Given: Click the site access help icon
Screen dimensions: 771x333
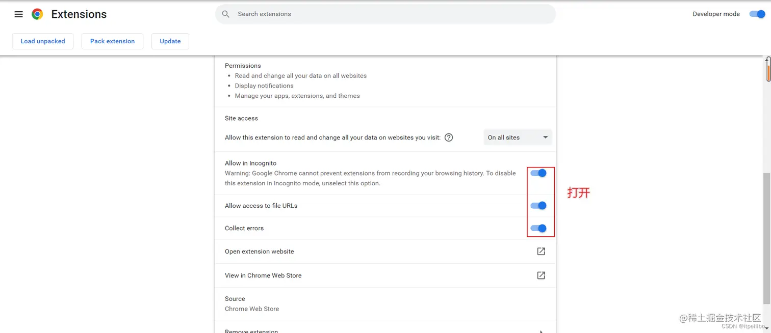Looking at the screenshot, I should (449, 137).
